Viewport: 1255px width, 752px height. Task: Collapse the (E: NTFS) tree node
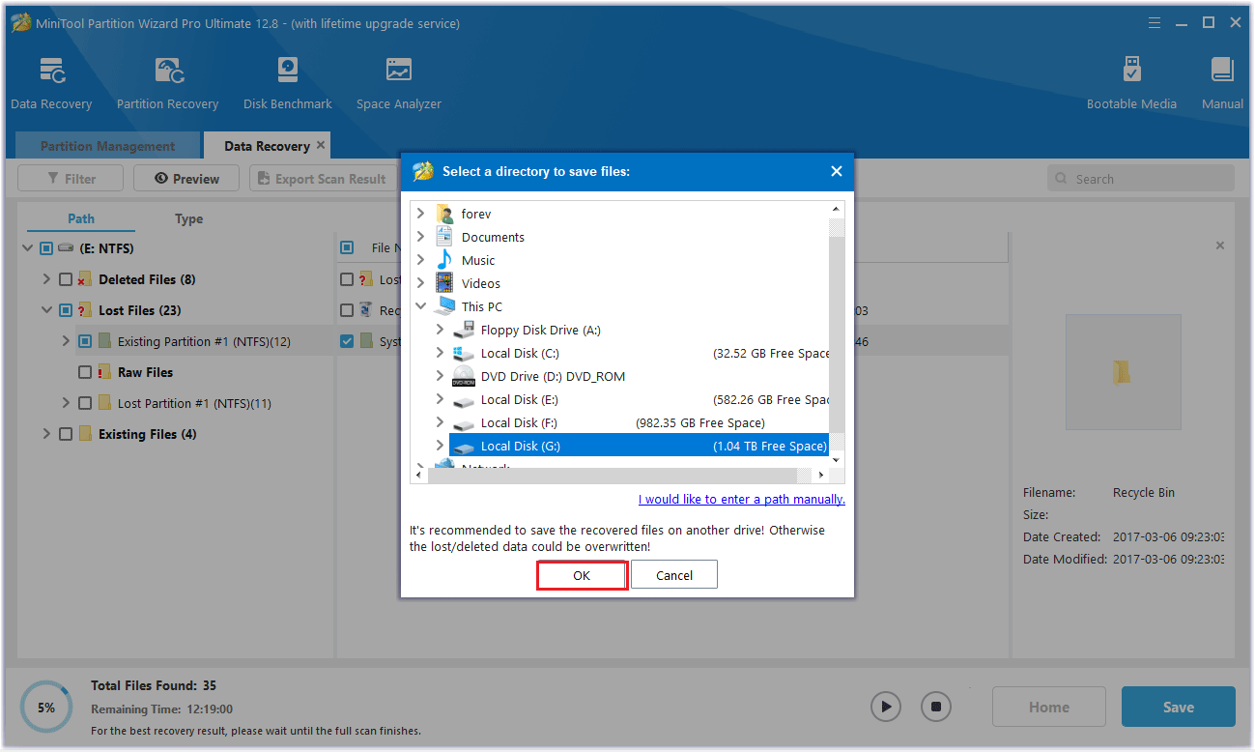tap(27, 248)
